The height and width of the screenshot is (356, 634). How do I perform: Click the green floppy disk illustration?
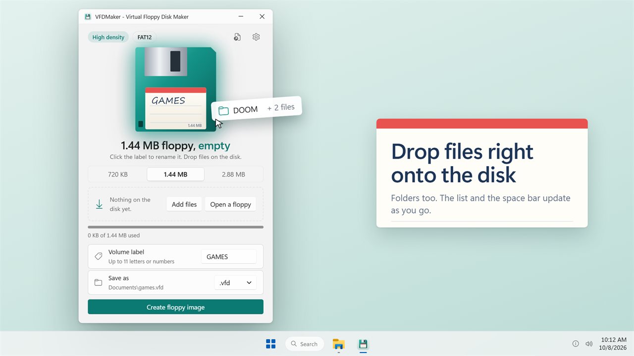click(x=176, y=89)
